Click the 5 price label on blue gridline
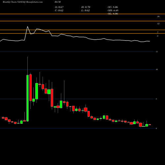This screenshot has height=165, width=165. click(x=156, y=99)
